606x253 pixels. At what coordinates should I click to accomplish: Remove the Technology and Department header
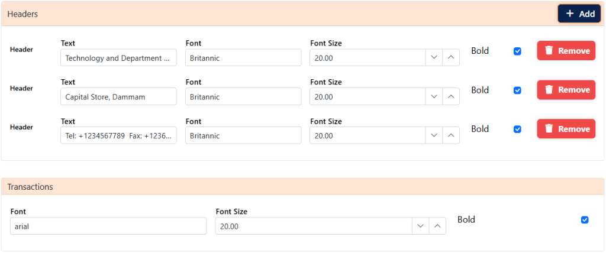pyautogui.click(x=566, y=51)
